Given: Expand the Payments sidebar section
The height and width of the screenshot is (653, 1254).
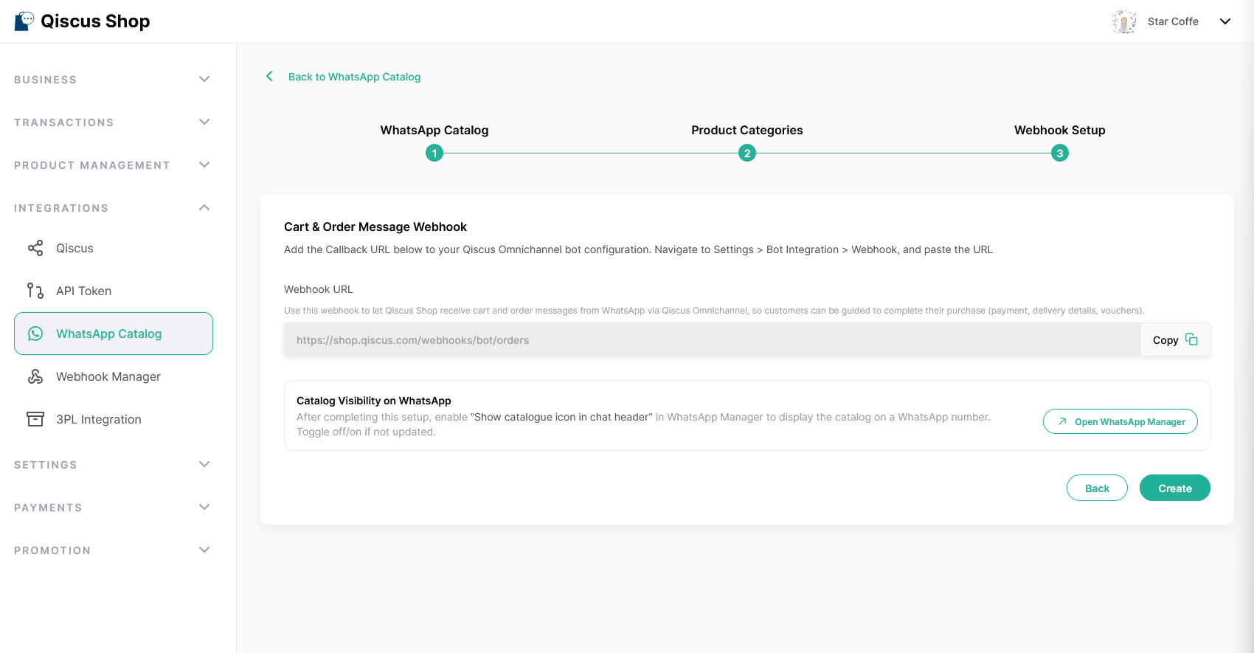Looking at the screenshot, I should coord(112,507).
